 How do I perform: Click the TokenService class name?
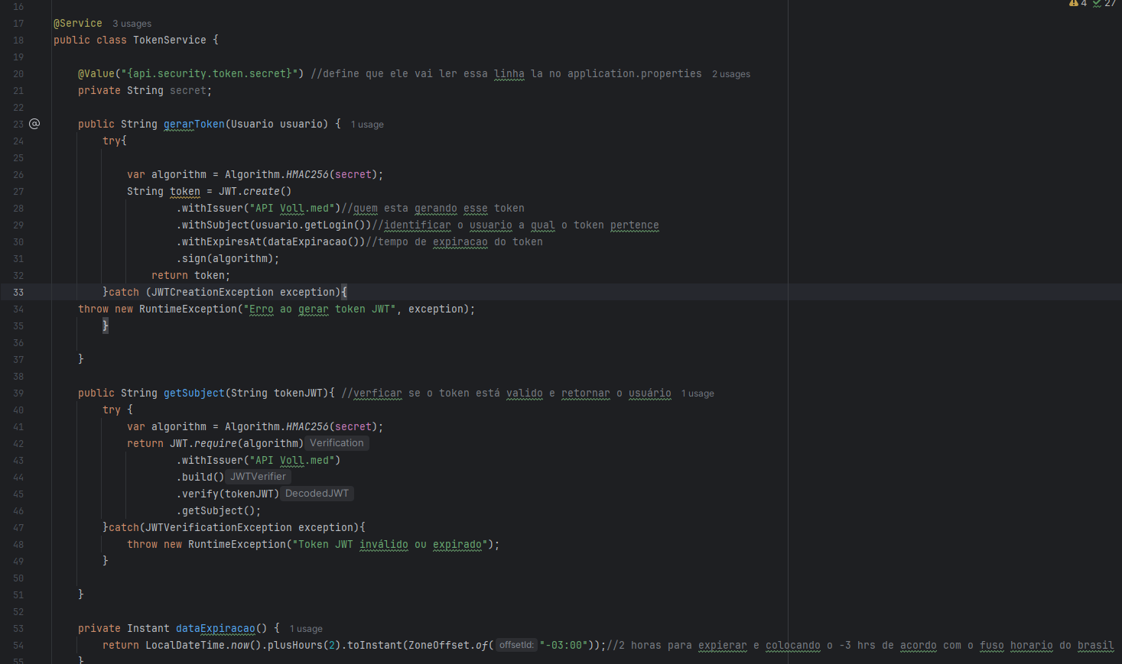(170, 40)
